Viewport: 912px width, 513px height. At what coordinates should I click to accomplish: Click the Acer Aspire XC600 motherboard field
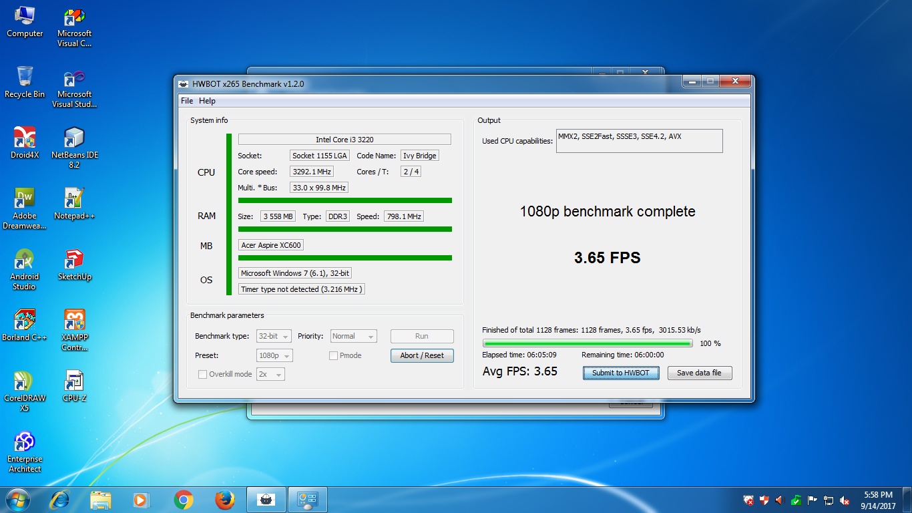(x=271, y=245)
